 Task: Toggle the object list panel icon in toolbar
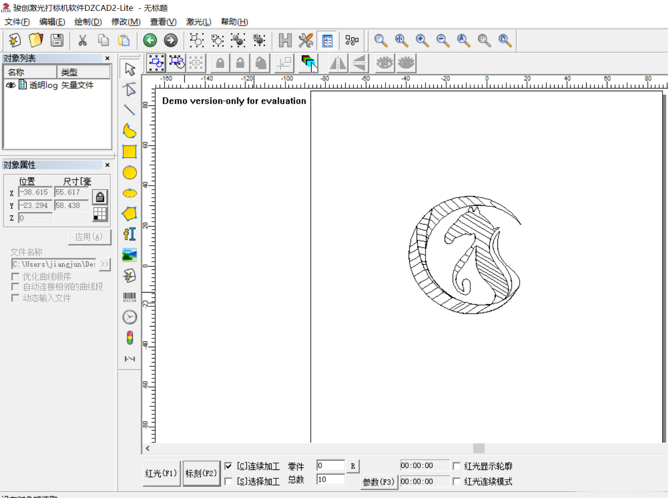point(327,40)
